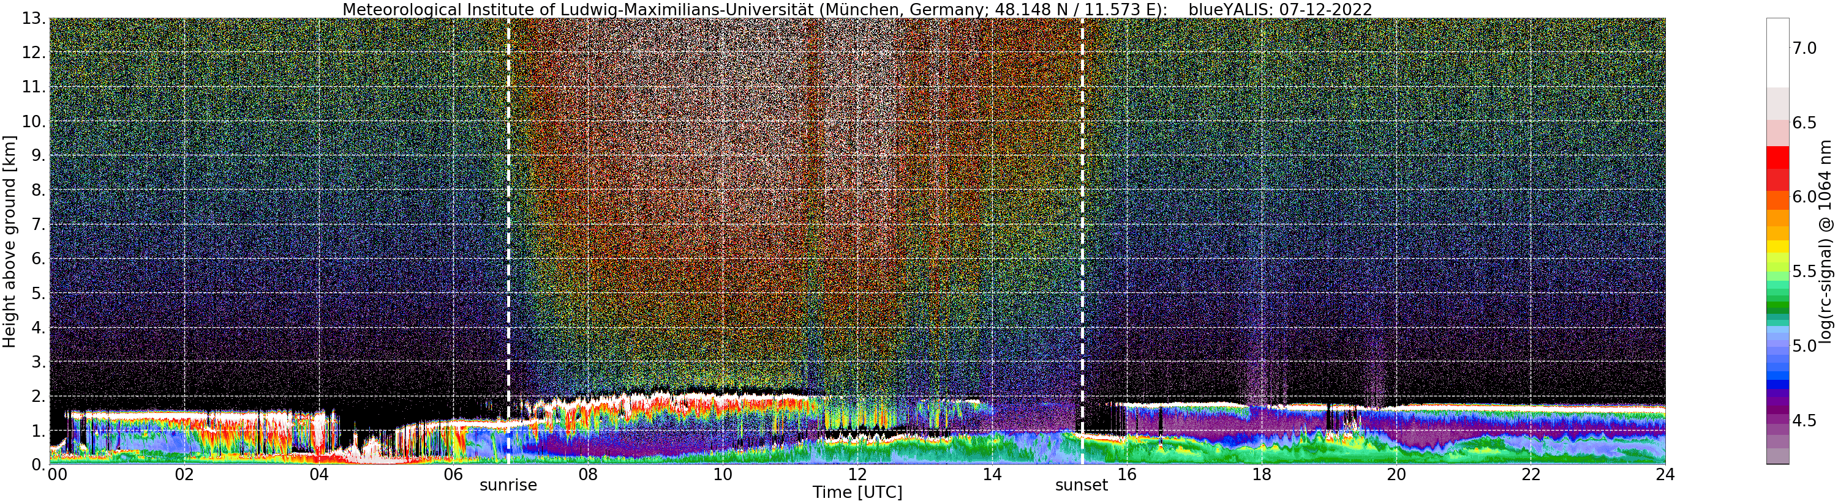Click the '11.' height tick label

pyautogui.click(x=34, y=87)
